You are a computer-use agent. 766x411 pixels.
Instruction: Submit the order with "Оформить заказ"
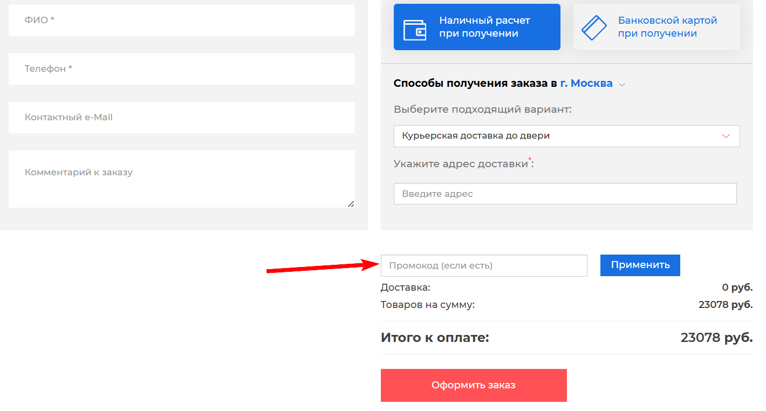click(x=474, y=385)
